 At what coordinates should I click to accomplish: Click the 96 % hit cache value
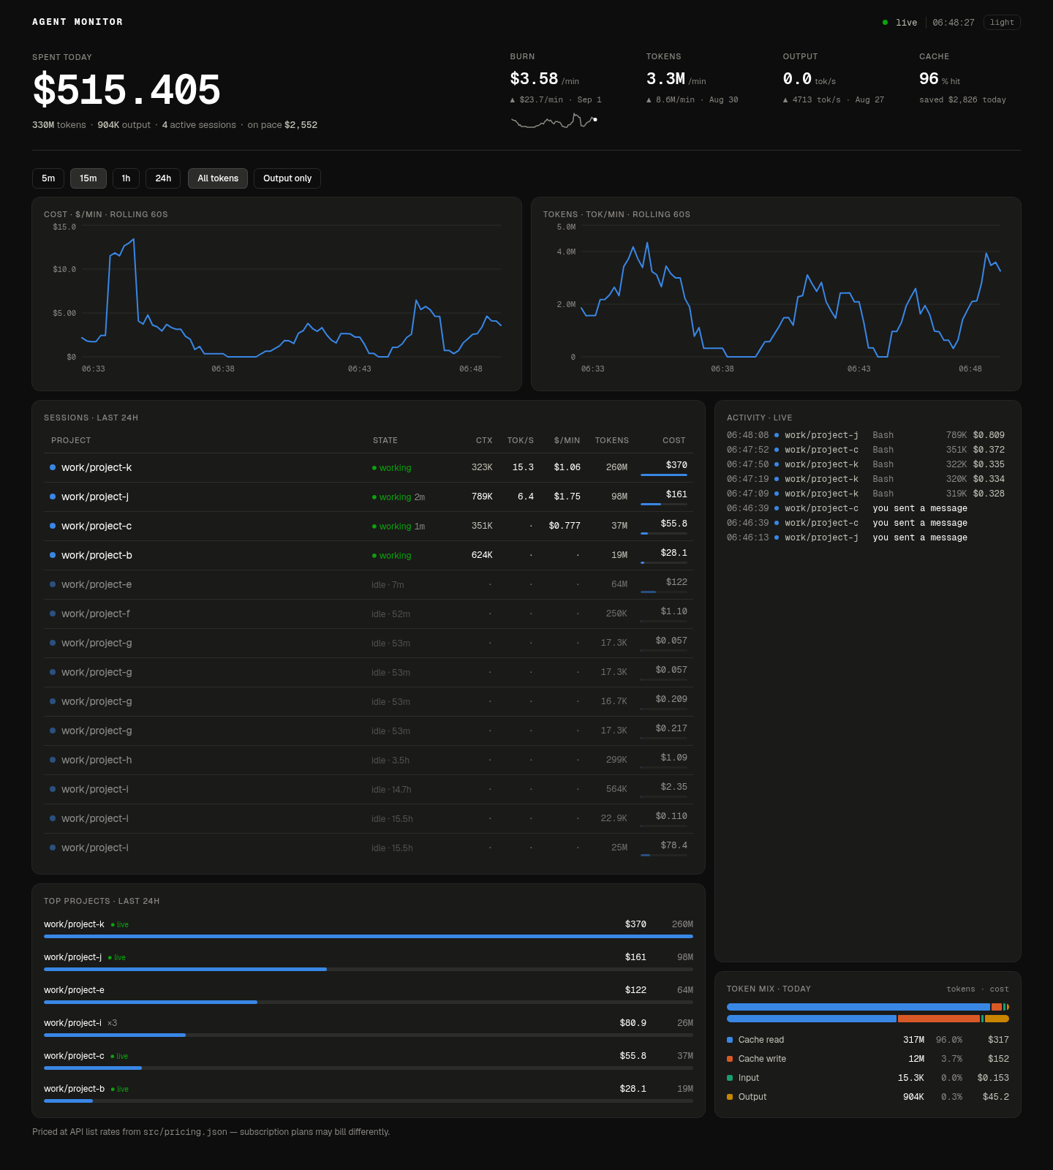click(940, 79)
